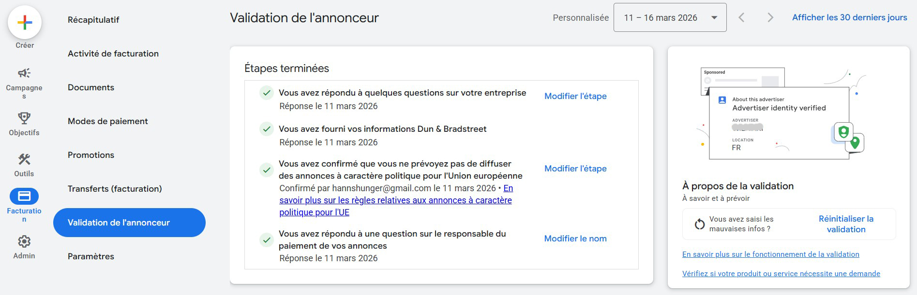The height and width of the screenshot is (295, 917).
Task: Click Modifier le nom link
Action: point(575,239)
